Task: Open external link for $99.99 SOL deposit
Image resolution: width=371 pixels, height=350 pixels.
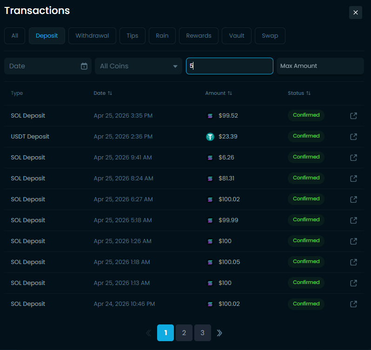Action: point(353,220)
